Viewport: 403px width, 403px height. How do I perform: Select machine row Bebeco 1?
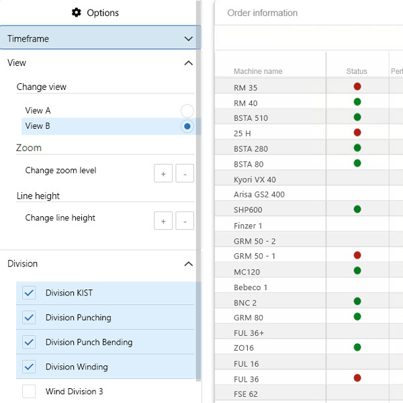[x=309, y=285]
